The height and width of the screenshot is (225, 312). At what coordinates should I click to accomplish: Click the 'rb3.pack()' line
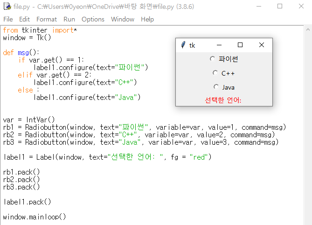[x=21, y=187]
